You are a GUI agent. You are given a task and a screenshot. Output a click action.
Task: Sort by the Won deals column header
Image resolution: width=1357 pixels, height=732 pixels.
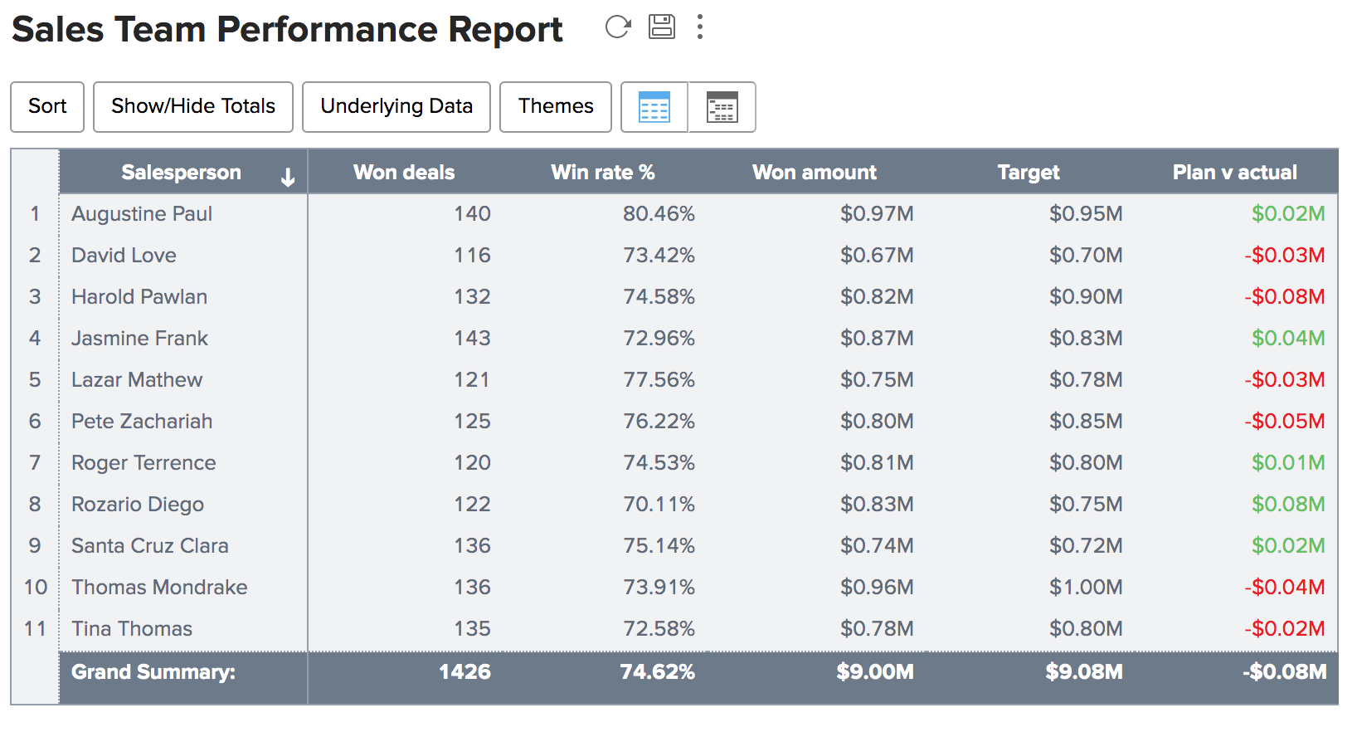coord(404,173)
